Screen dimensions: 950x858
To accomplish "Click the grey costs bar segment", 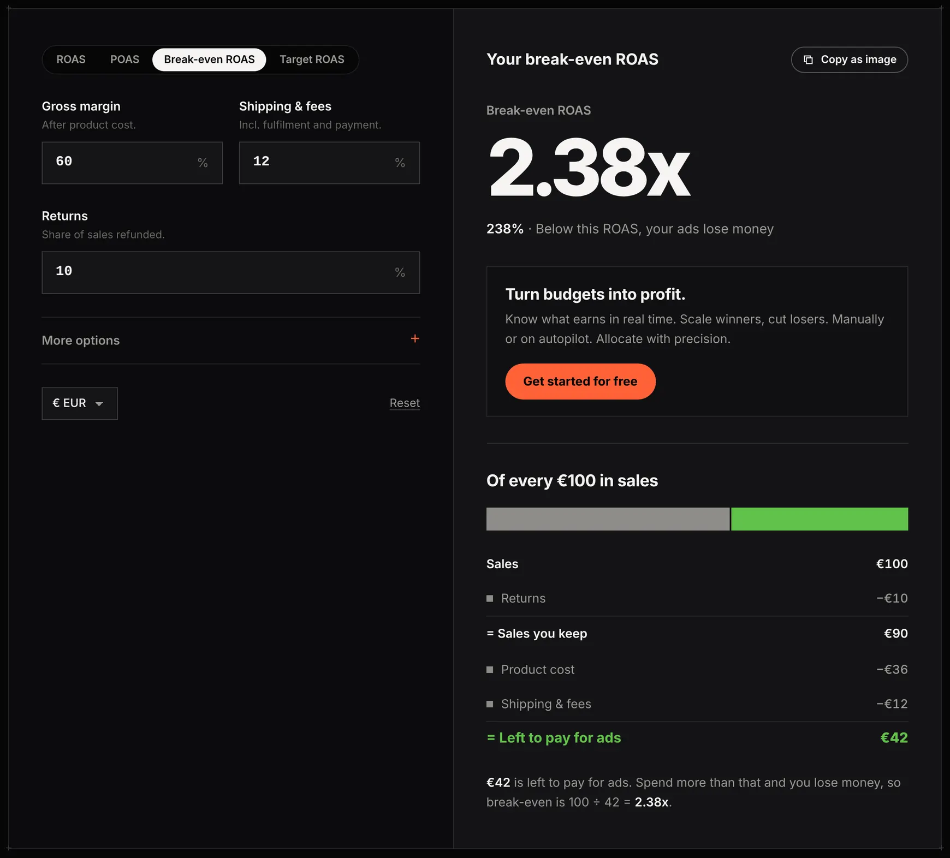I will click(608, 519).
